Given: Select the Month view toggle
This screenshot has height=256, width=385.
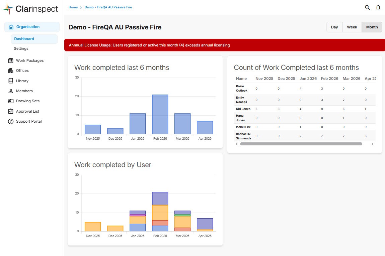Looking at the screenshot, I should (372, 27).
